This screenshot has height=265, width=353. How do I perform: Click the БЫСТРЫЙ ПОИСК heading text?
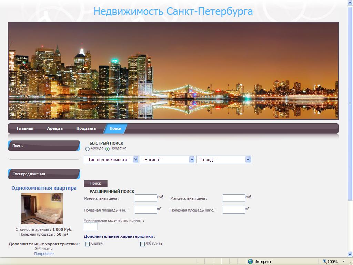point(106,143)
